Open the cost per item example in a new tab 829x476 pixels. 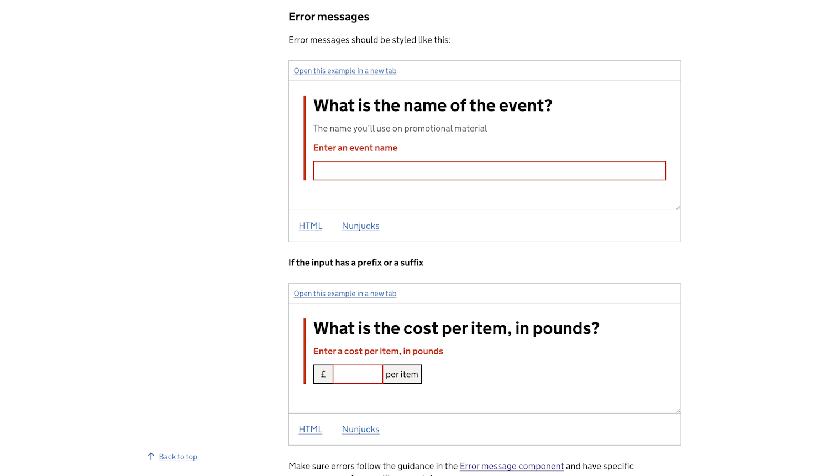point(344,293)
